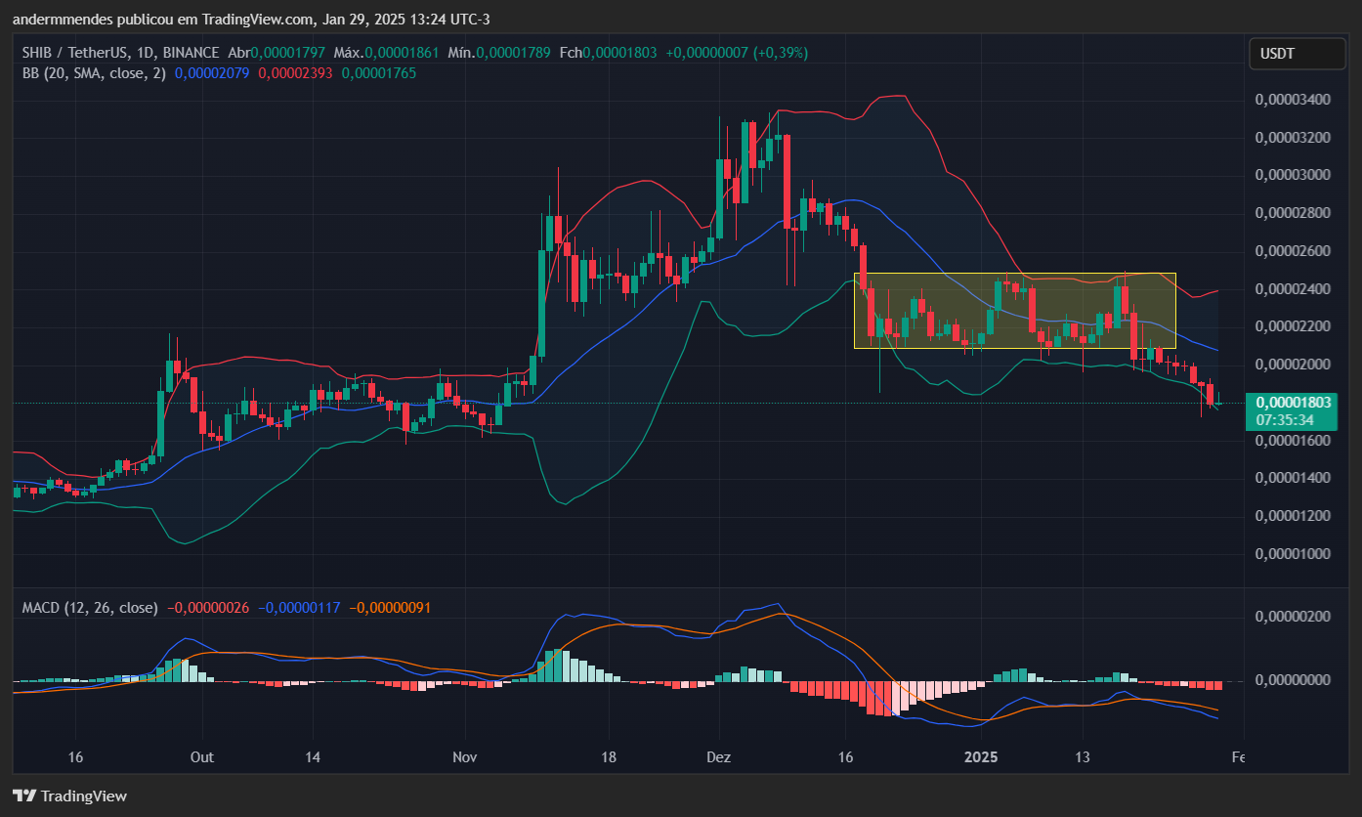This screenshot has height=817, width=1362.
Task: Click the 13 date label on time axis
Action: click(1082, 757)
